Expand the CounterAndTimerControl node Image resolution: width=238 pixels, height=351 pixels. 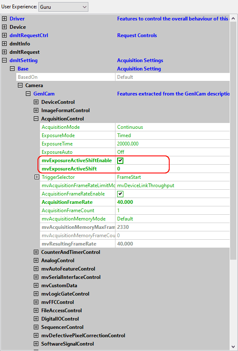[36, 252]
